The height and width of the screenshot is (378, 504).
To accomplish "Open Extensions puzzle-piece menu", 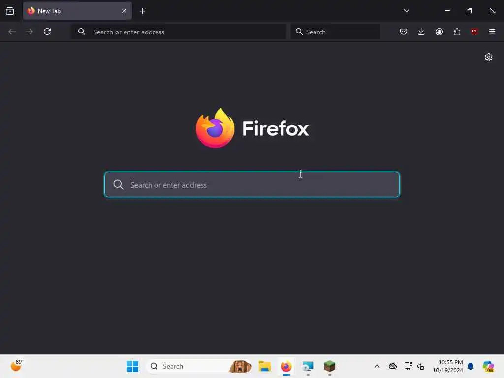I will (457, 31).
